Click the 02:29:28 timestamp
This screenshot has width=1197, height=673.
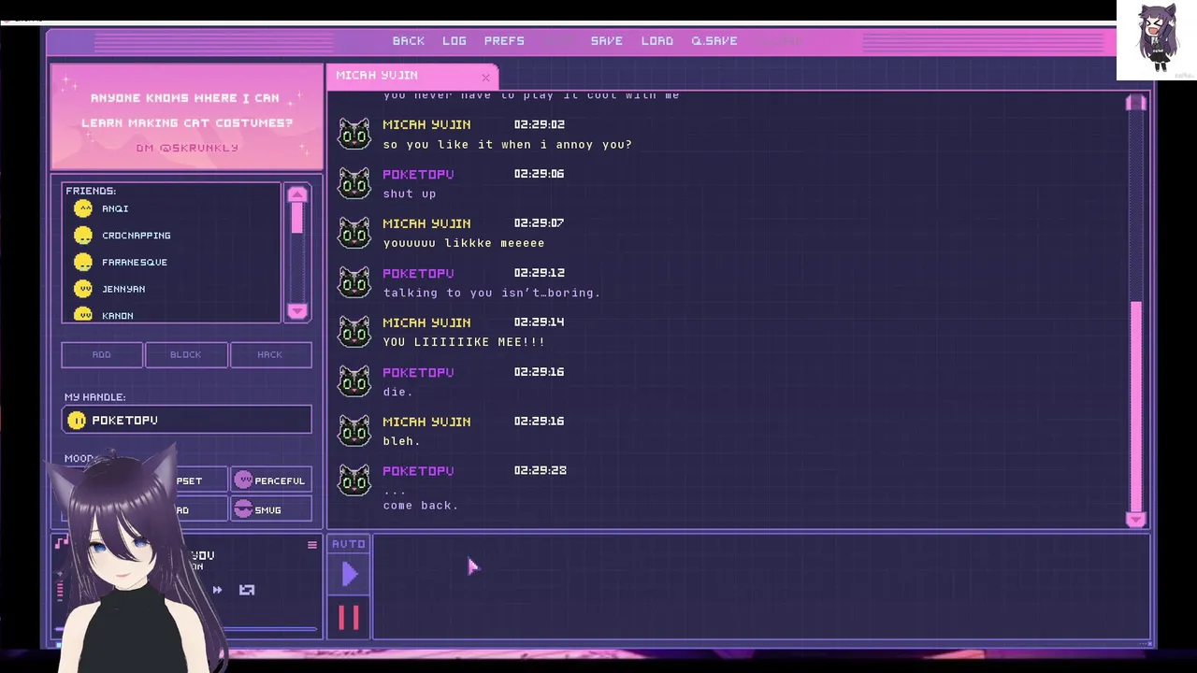540,470
